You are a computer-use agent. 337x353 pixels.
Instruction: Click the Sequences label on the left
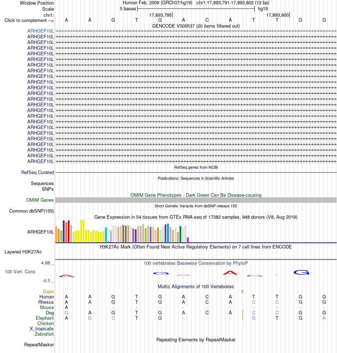(x=42, y=184)
